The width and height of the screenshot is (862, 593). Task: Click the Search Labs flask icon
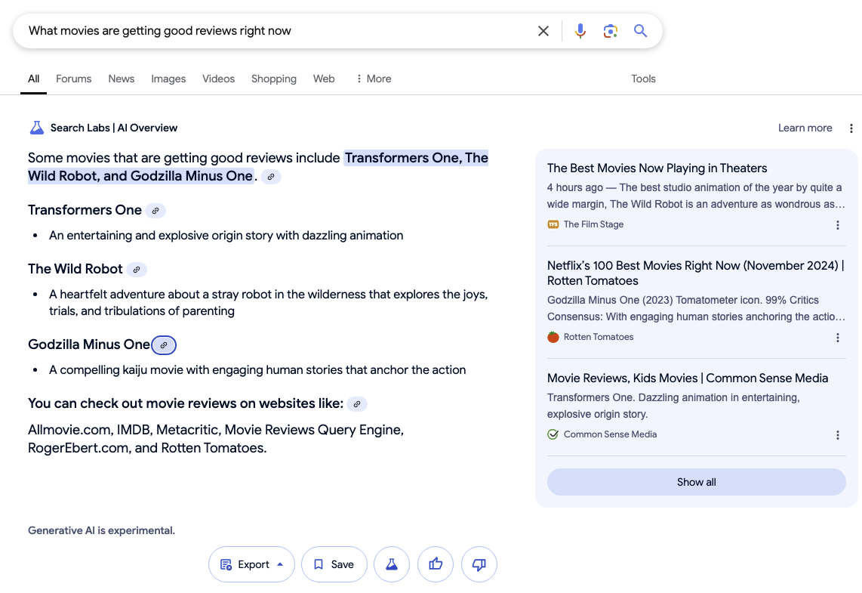[x=36, y=127]
